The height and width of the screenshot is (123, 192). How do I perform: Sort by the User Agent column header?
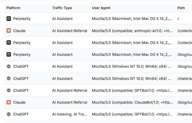[x=101, y=8]
